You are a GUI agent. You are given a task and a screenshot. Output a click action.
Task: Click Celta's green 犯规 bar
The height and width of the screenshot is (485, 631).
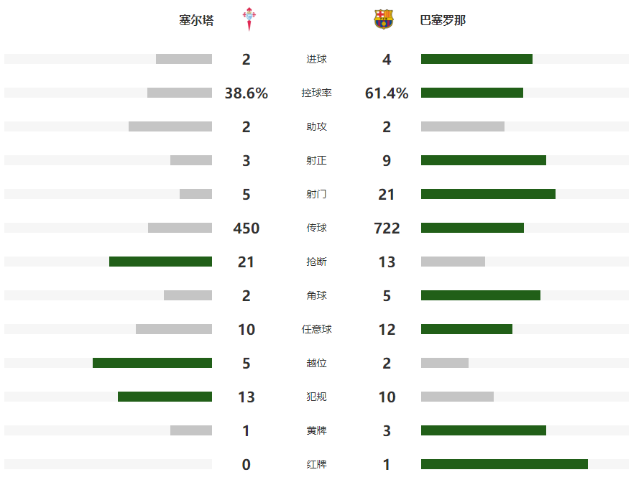165,397
